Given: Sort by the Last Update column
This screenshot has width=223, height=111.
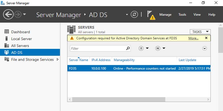Looking at the screenshot, I should tap(187, 60).
